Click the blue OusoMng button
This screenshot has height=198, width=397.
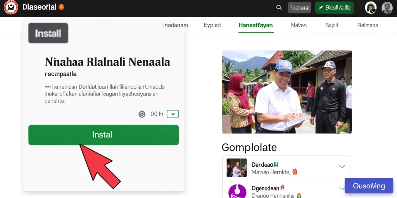[x=370, y=186]
